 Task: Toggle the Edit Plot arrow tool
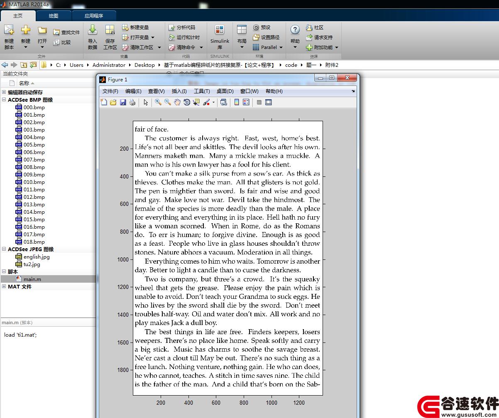[x=146, y=102]
